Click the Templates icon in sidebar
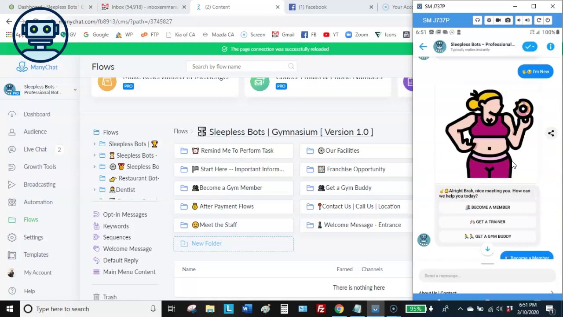This screenshot has width=563, height=317. click(x=12, y=255)
